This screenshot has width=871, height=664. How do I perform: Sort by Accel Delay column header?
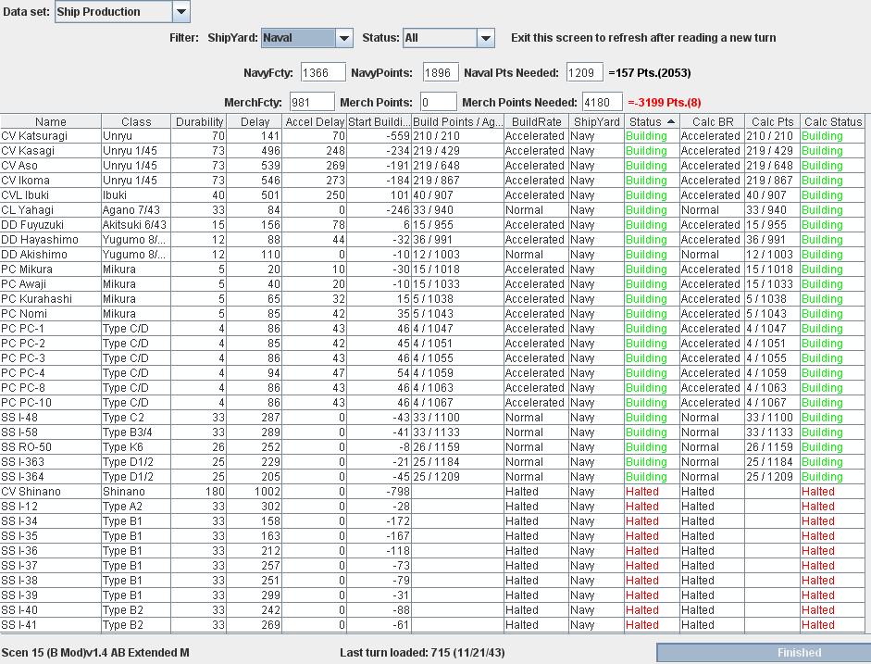(315, 121)
